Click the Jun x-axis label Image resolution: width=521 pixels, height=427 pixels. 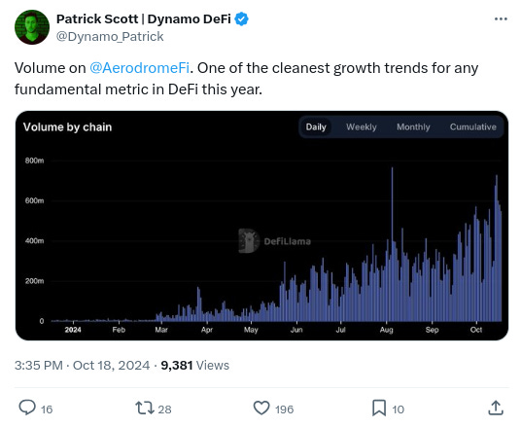point(296,330)
